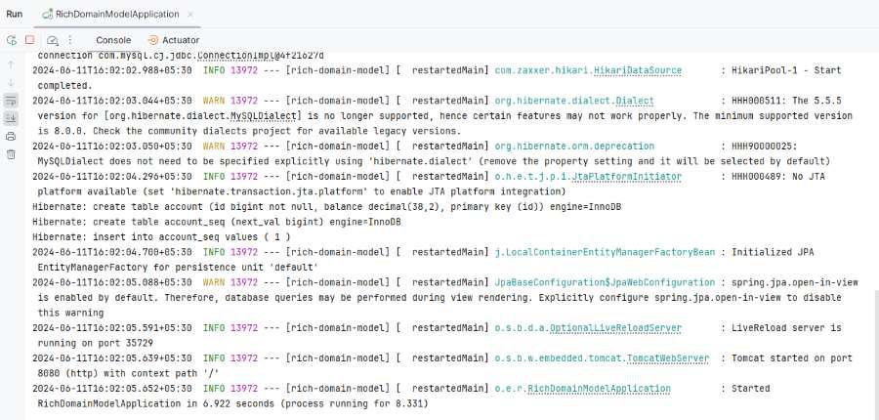Rerun the RichDomainModelApplication with the rerun icon
Screen dimensions: 879x420
click(11, 40)
